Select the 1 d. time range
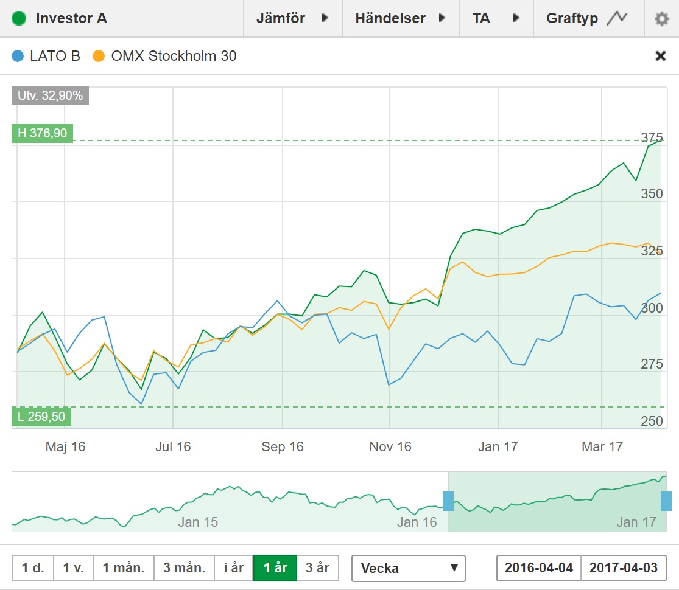 (x=33, y=568)
